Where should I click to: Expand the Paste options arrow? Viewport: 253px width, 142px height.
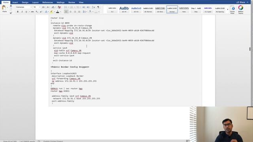coord(7,8)
